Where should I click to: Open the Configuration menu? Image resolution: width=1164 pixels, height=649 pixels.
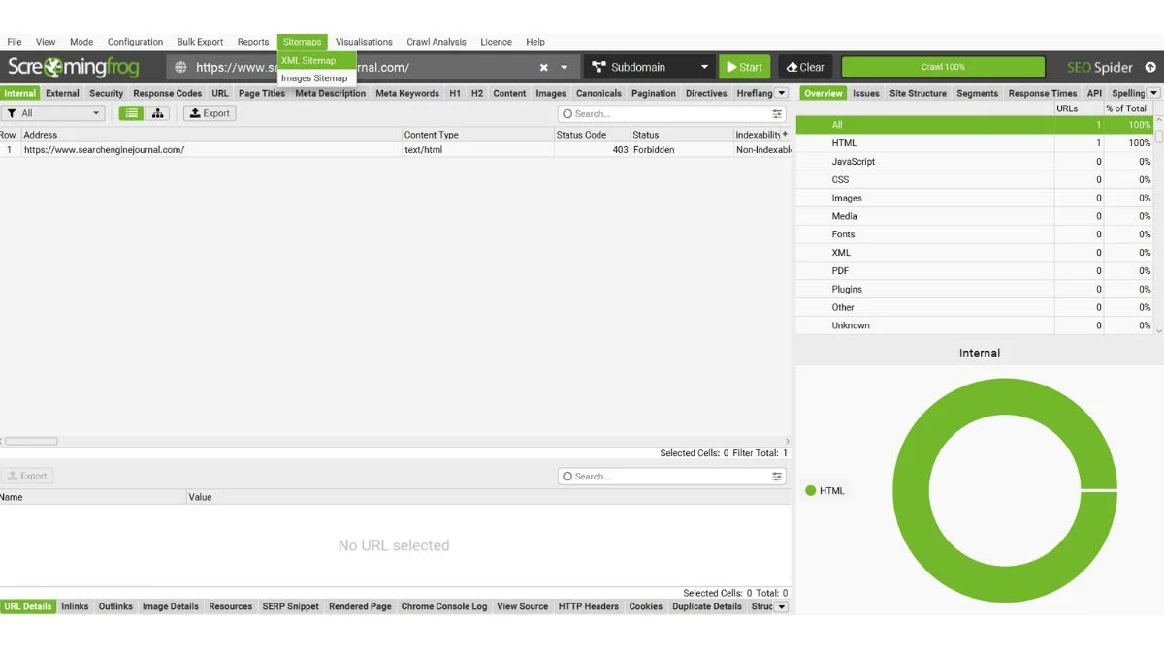pos(135,42)
